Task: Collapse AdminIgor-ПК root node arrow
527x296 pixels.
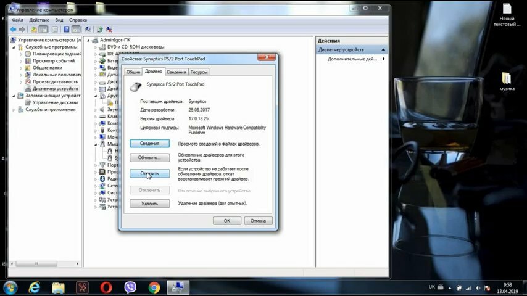Action: [89, 40]
